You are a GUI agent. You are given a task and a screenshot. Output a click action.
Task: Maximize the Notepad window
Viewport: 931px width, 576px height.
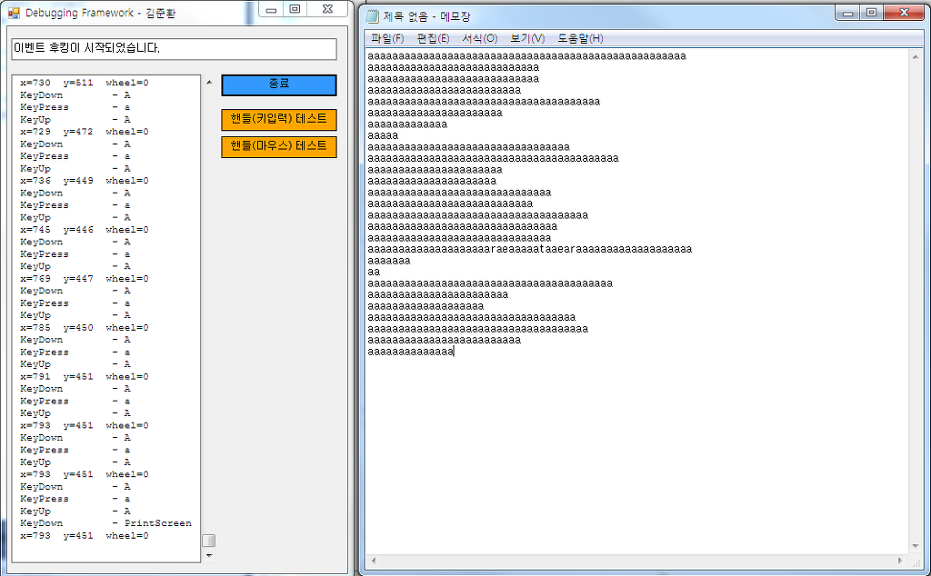(x=871, y=12)
